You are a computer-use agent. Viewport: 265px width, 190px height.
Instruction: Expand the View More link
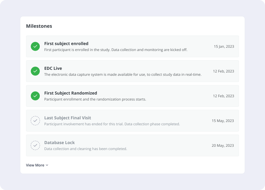[x=35, y=165]
